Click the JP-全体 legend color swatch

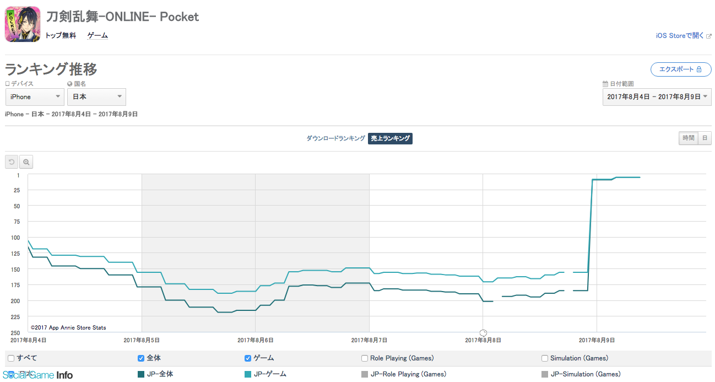coord(140,375)
